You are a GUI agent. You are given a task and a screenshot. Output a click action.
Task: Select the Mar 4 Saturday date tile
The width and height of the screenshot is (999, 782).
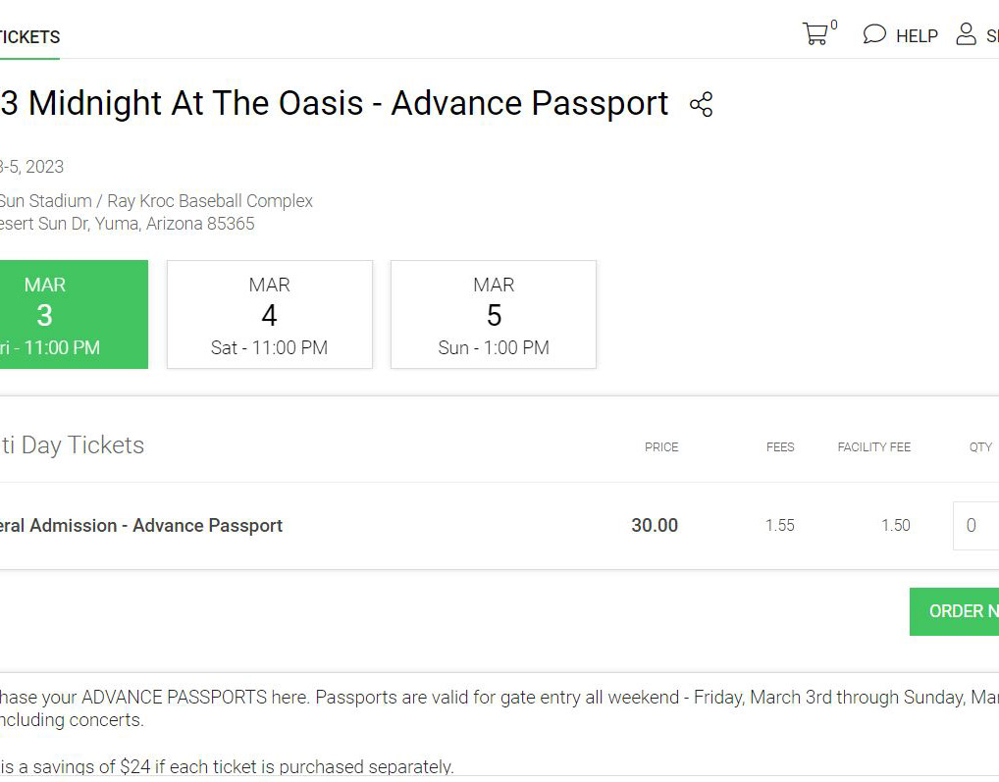[270, 314]
